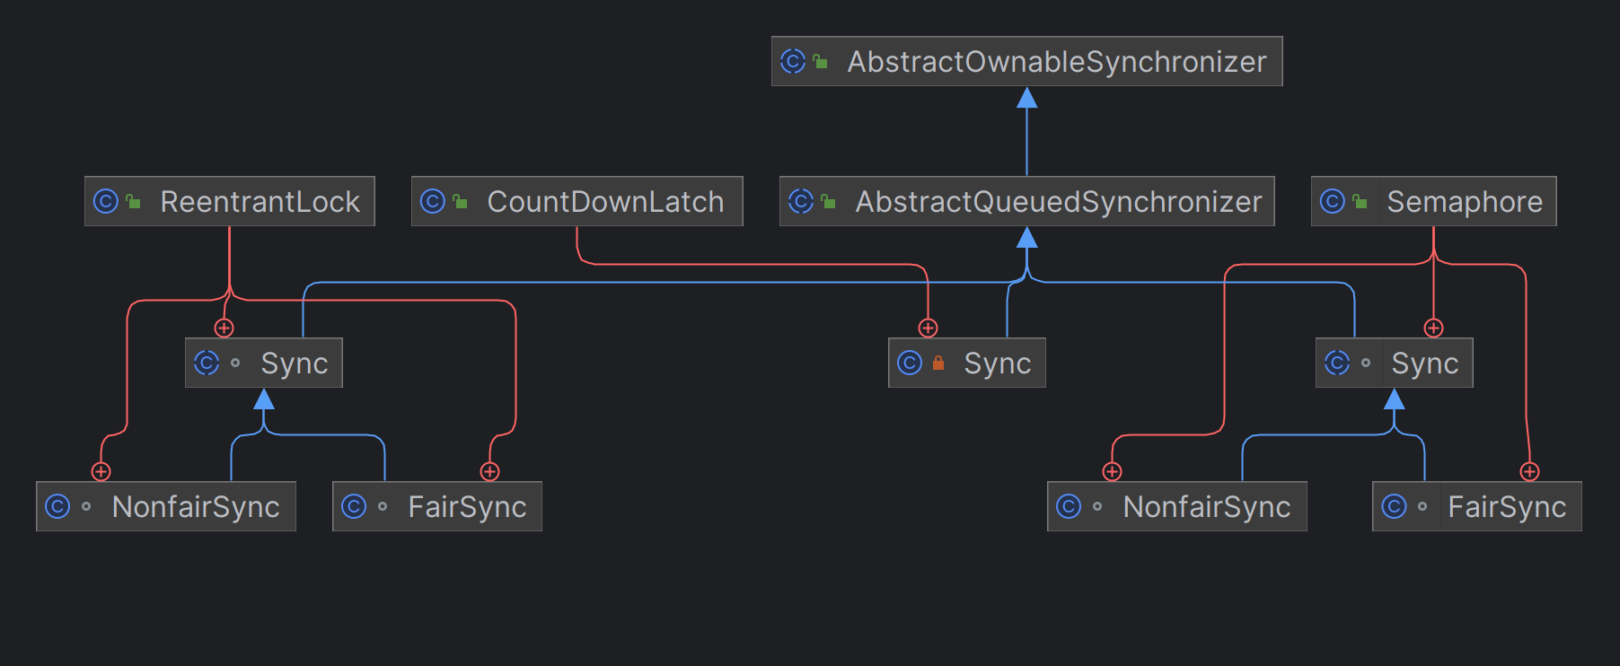Select the AbstractQueuedSynchronizer node label
This screenshot has width=1620, height=666.
(1059, 201)
